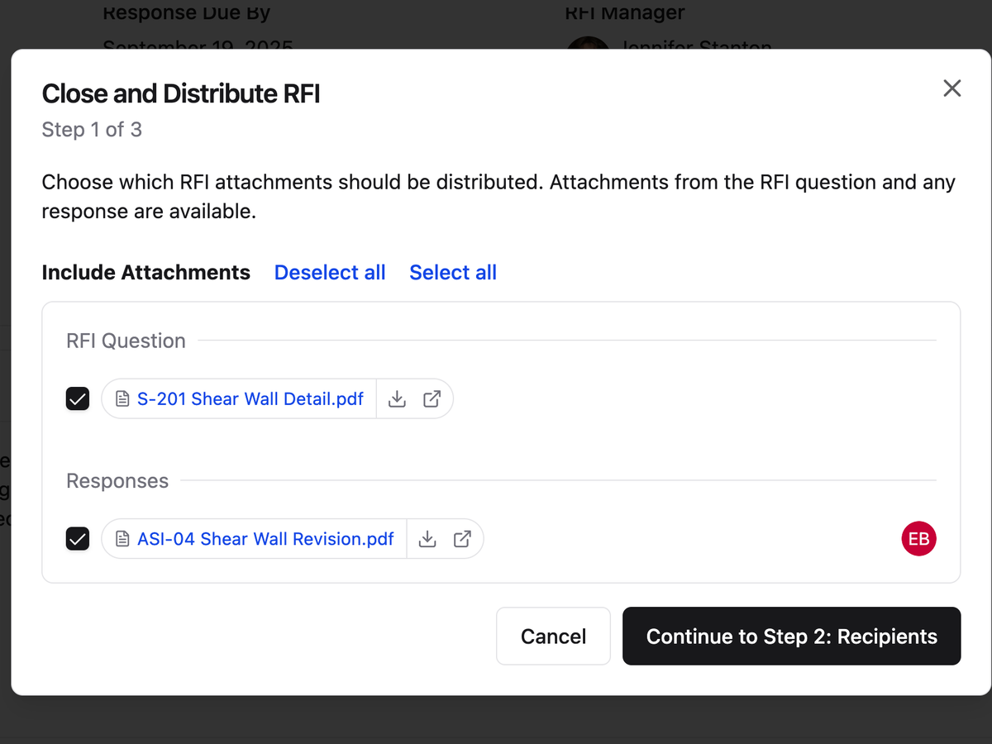Download S-201 Shear Wall Detail.pdf

(x=397, y=399)
